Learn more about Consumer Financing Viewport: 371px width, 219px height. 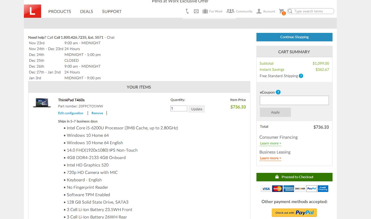270,143
